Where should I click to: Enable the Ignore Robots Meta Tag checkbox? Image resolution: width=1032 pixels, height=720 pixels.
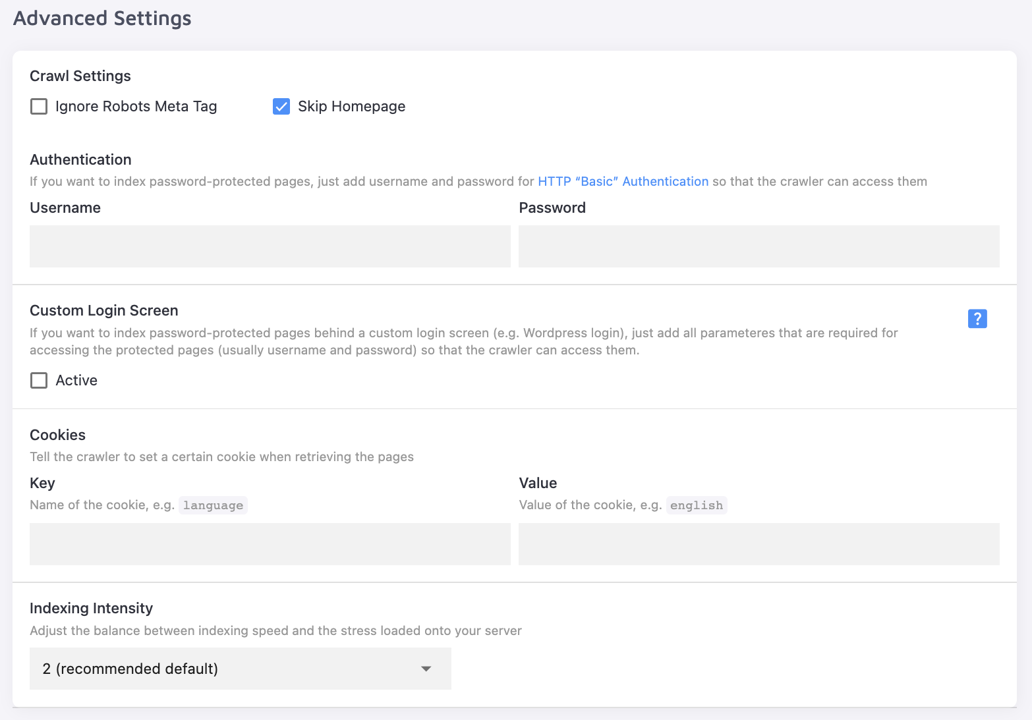tap(39, 107)
